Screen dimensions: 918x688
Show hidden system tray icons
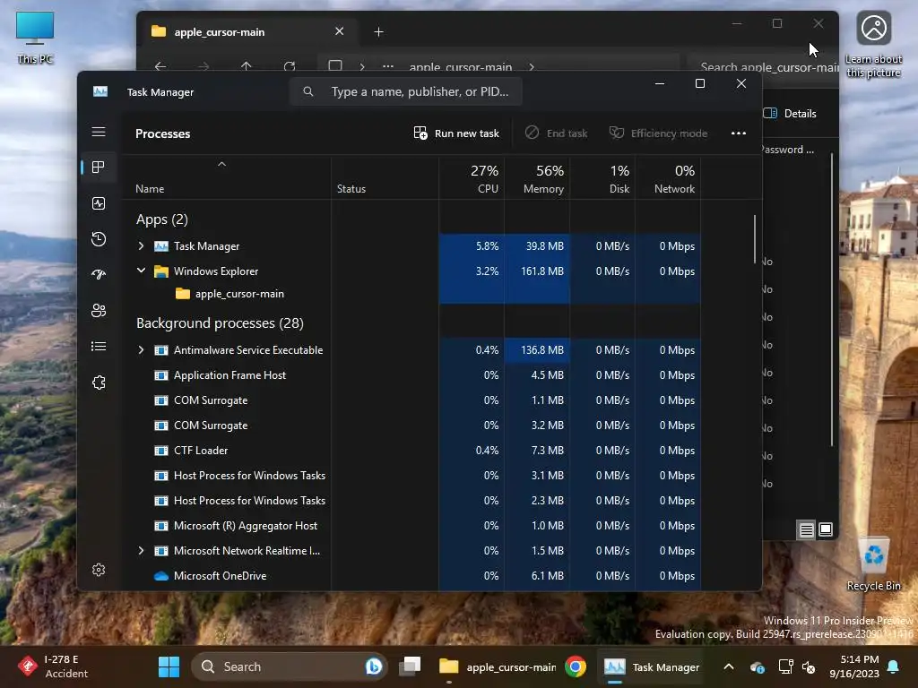coord(728,666)
